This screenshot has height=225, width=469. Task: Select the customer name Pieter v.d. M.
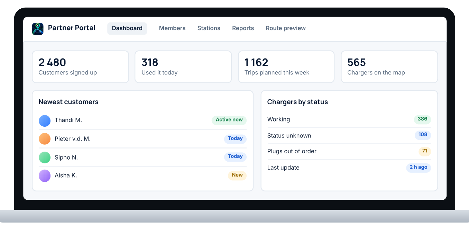pyautogui.click(x=73, y=139)
